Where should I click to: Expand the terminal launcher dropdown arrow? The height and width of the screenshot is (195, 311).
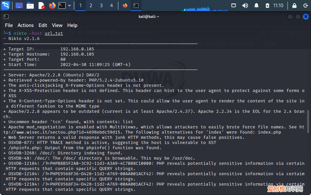(x=69, y=6)
